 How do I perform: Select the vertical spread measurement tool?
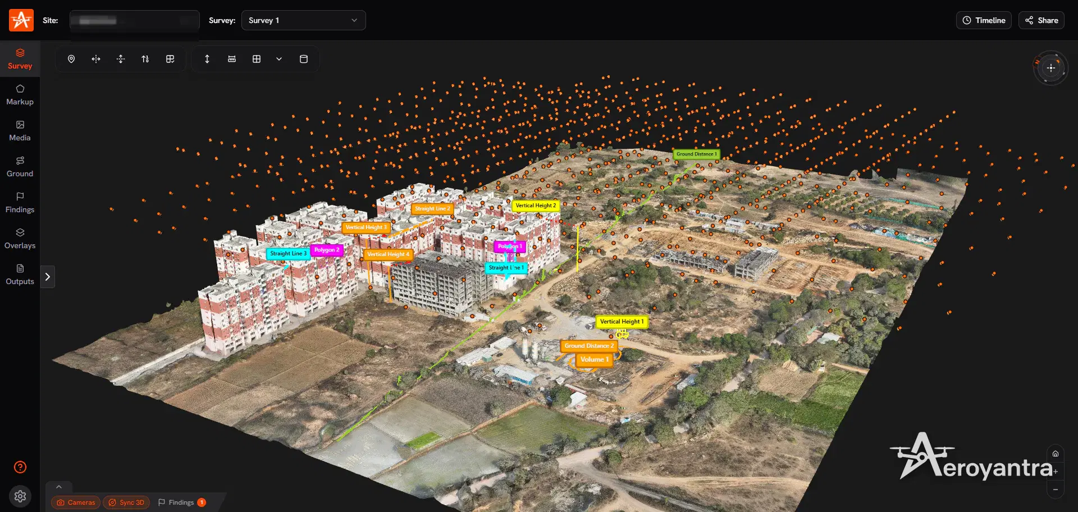(121, 59)
